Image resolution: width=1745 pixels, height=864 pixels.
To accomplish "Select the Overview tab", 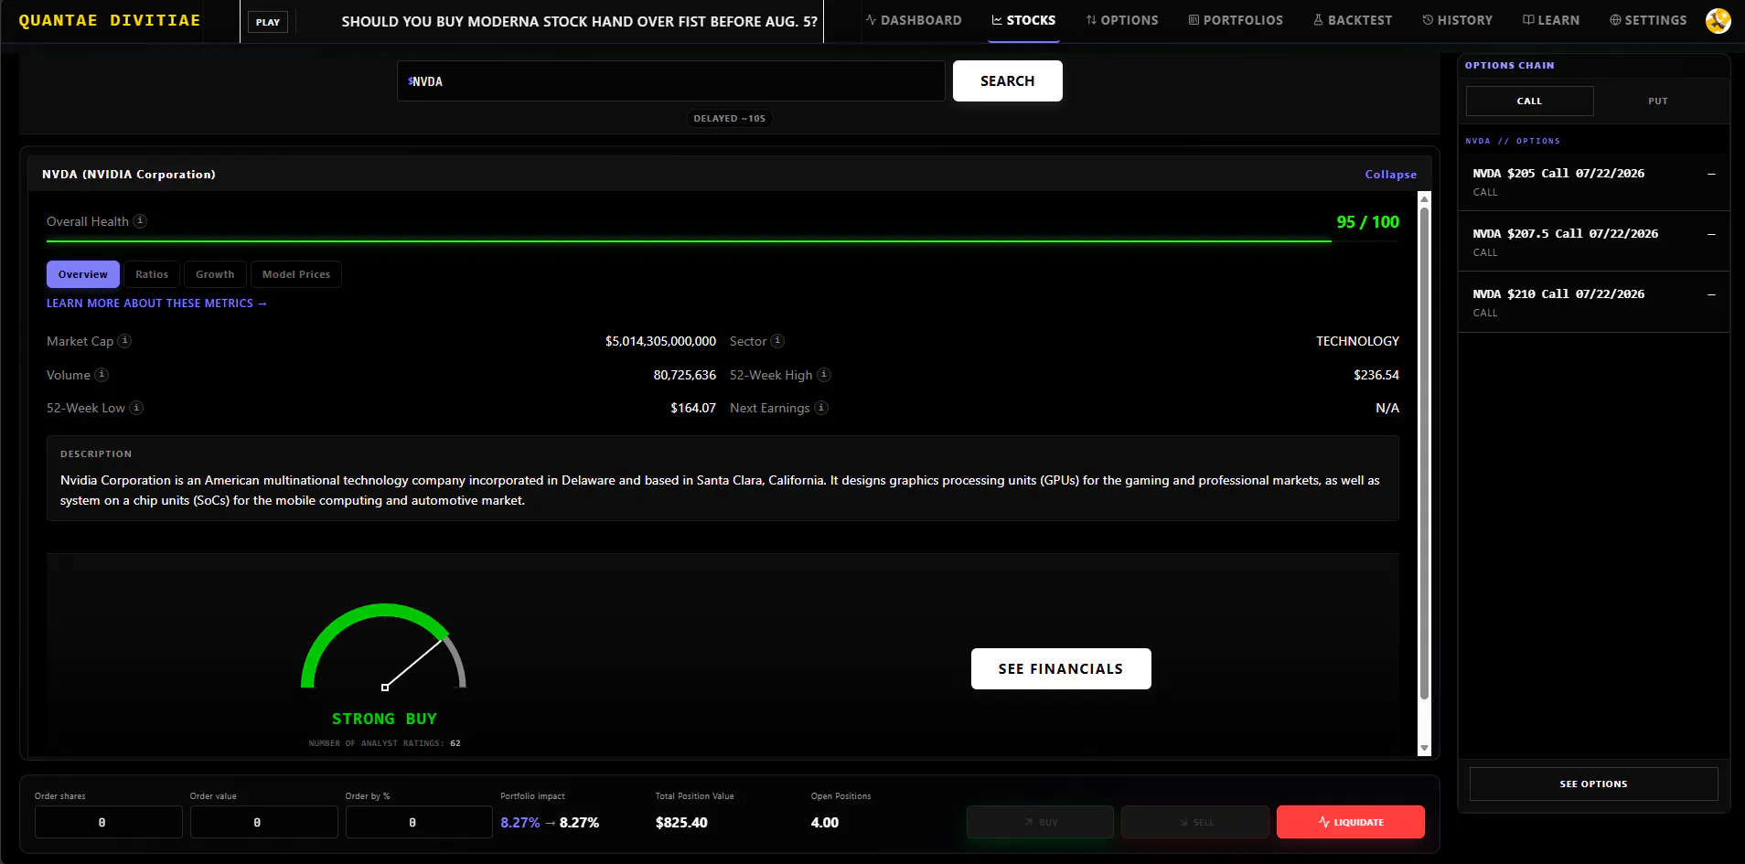I will pos(83,274).
